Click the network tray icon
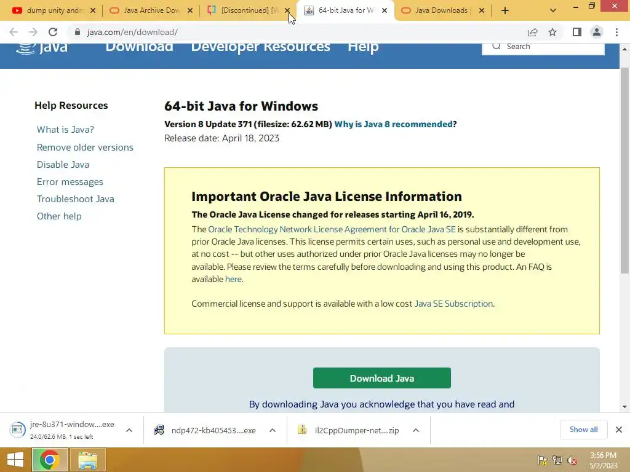Image resolution: width=630 pixels, height=472 pixels. pos(557,460)
